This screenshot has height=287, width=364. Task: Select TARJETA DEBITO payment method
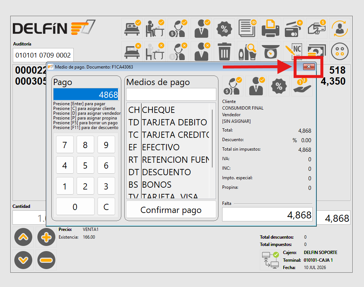pyautogui.click(x=168, y=122)
